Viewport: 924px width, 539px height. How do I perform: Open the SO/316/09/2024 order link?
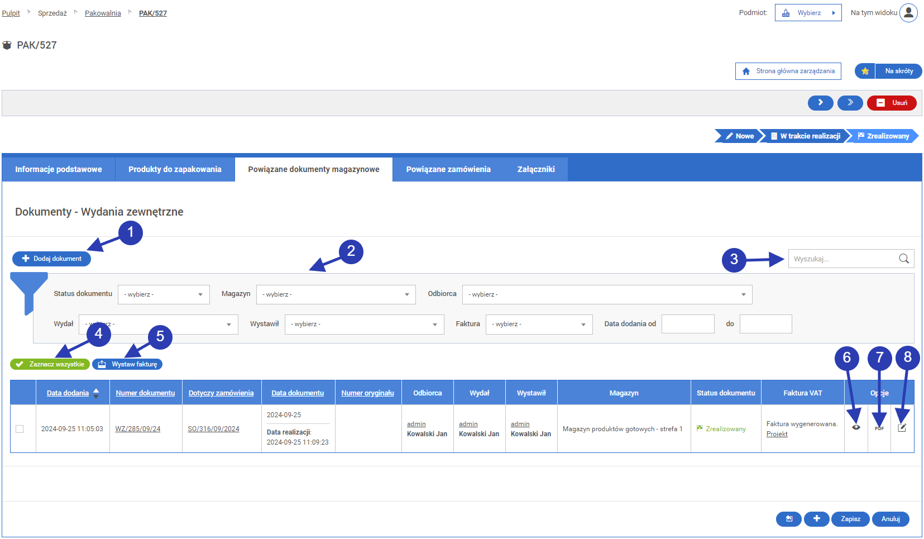point(213,429)
